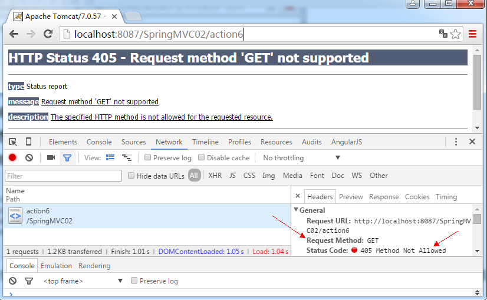Open the No throttling dropdown
This screenshot has width=487, height=300.
[x=301, y=158]
